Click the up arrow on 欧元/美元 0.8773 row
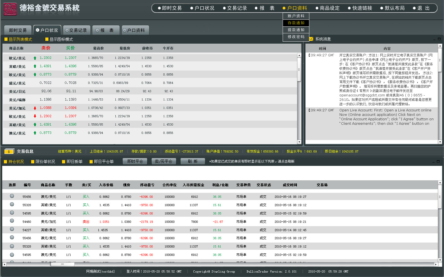 coord(35,74)
